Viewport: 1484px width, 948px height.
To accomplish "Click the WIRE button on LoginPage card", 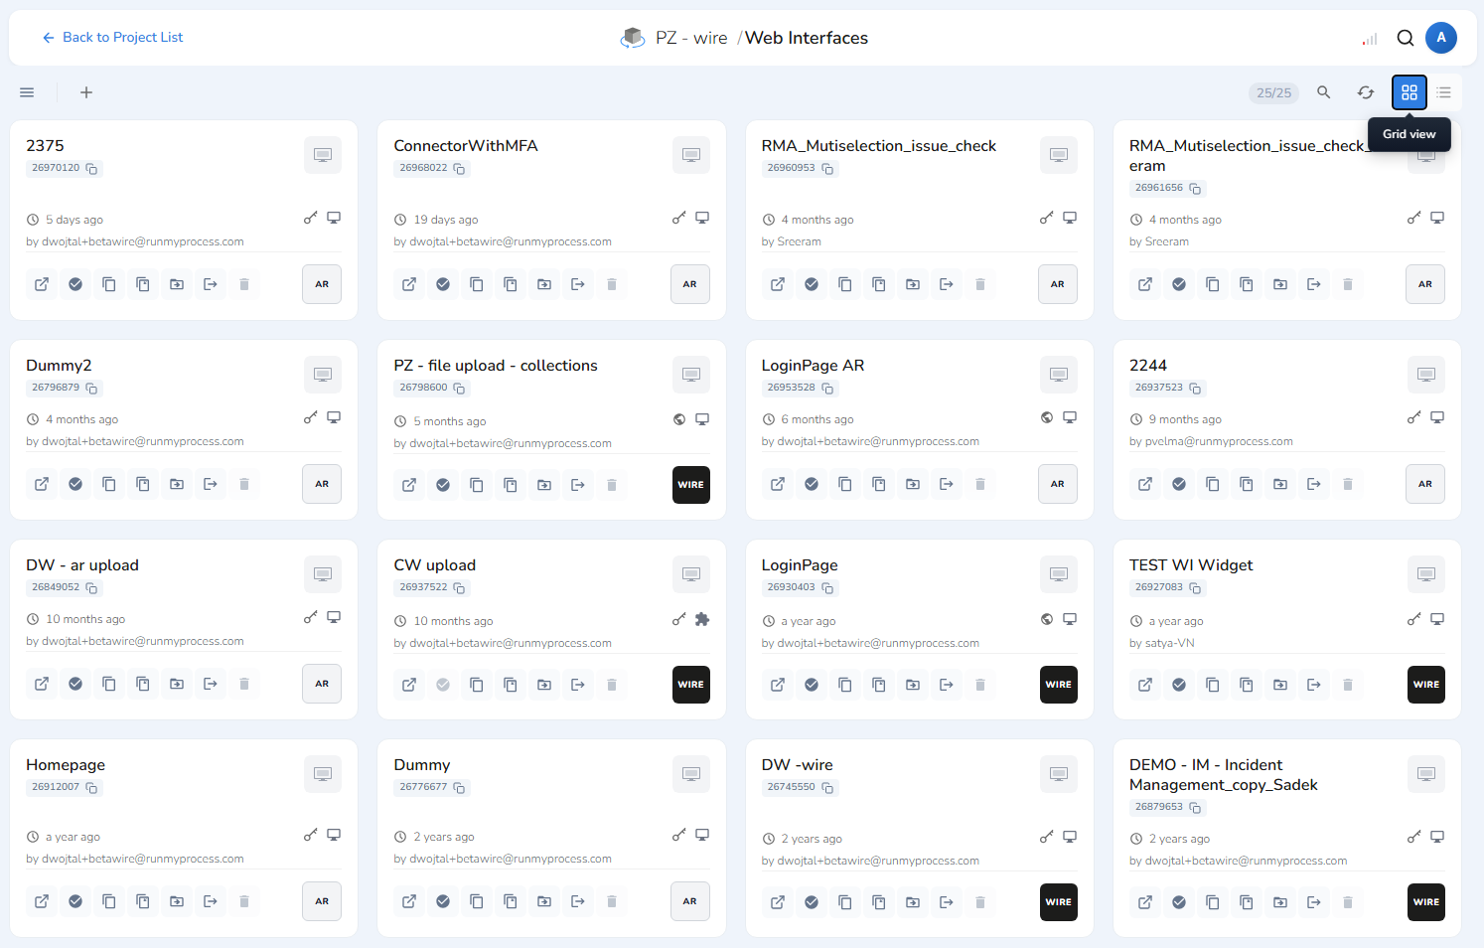I will 1059,685.
